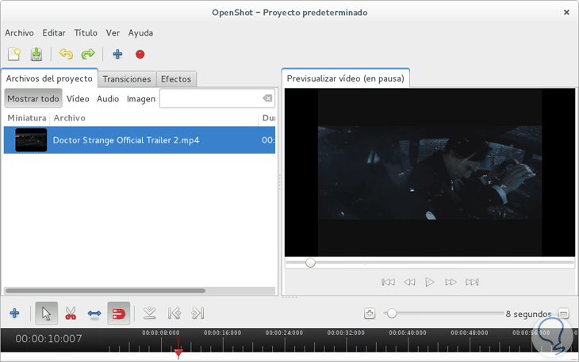Select the resize arrows tool
The width and height of the screenshot is (579, 362).
click(x=94, y=314)
